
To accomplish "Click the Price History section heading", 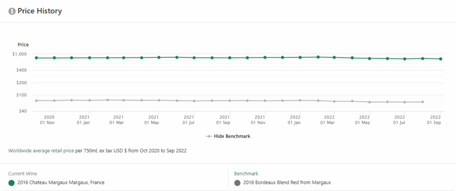I will [39, 11].
